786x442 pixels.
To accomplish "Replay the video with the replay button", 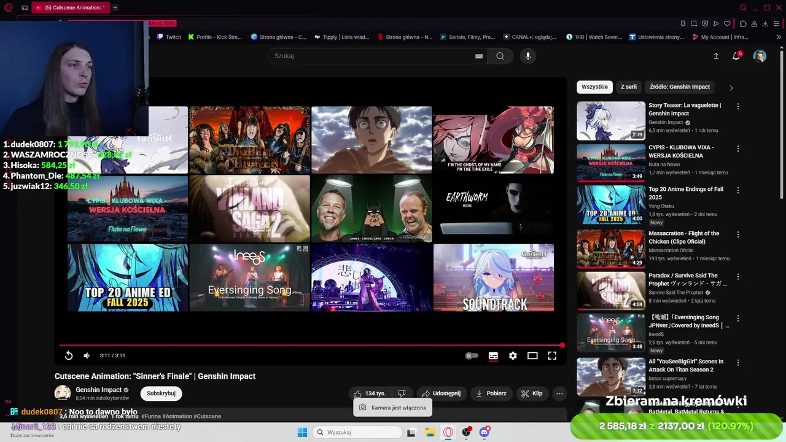I will [x=69, y=355].
